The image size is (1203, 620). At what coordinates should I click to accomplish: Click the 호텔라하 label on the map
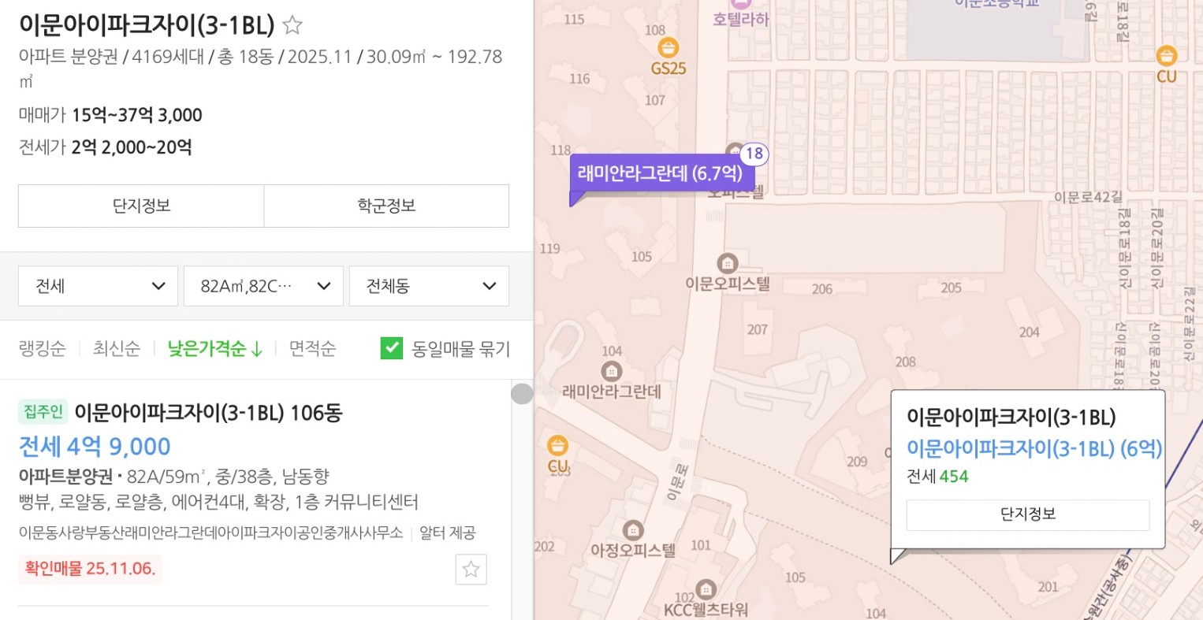pos(740,20)
